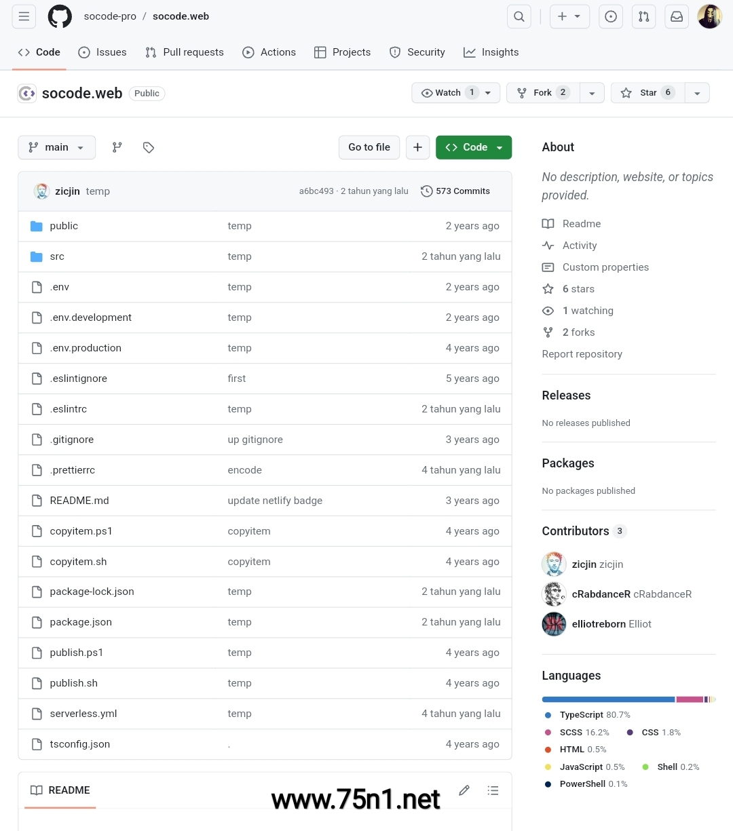
Task: Open the create new plus dropdown
Action: tap(569, 17)
